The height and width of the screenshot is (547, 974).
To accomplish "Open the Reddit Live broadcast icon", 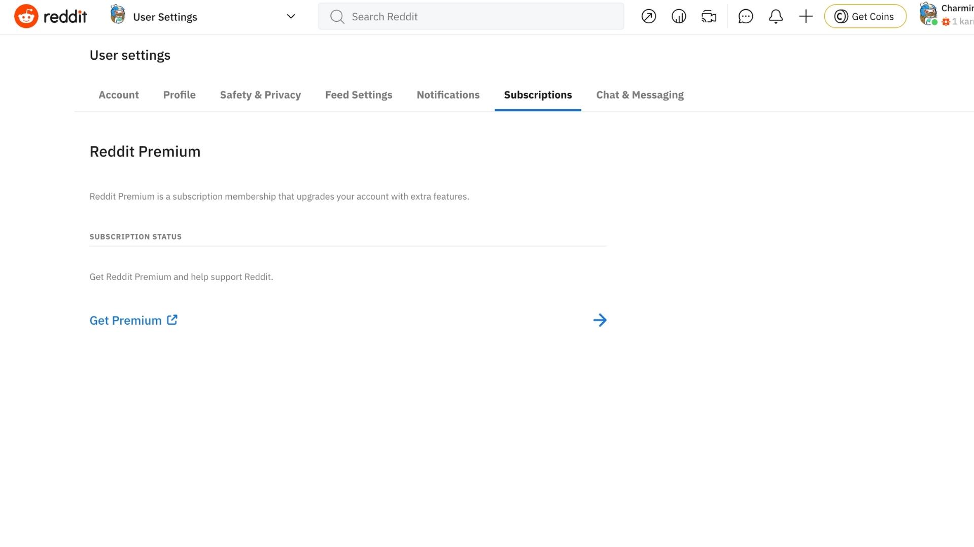I will (x=709, y=16).
